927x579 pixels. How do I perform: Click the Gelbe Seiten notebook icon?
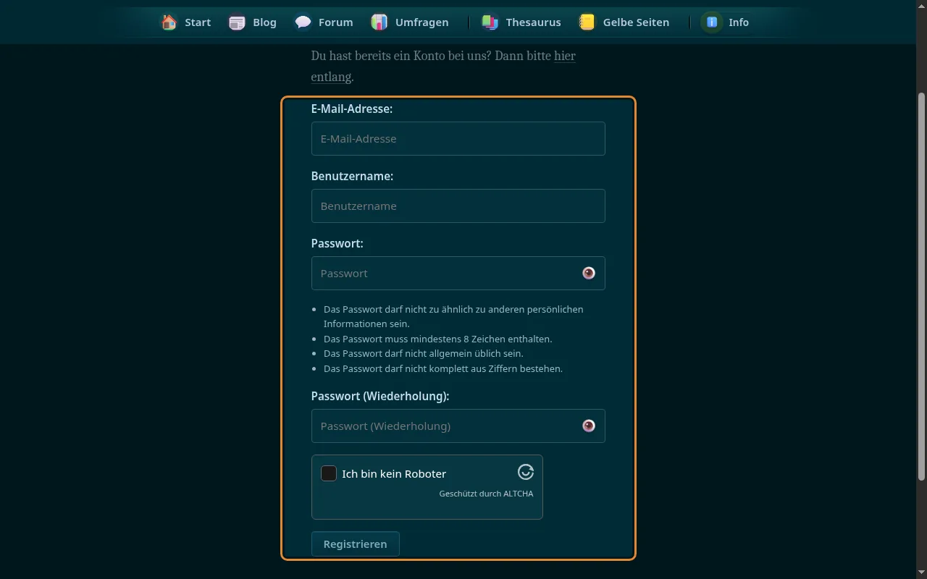[x=587, y=22]
